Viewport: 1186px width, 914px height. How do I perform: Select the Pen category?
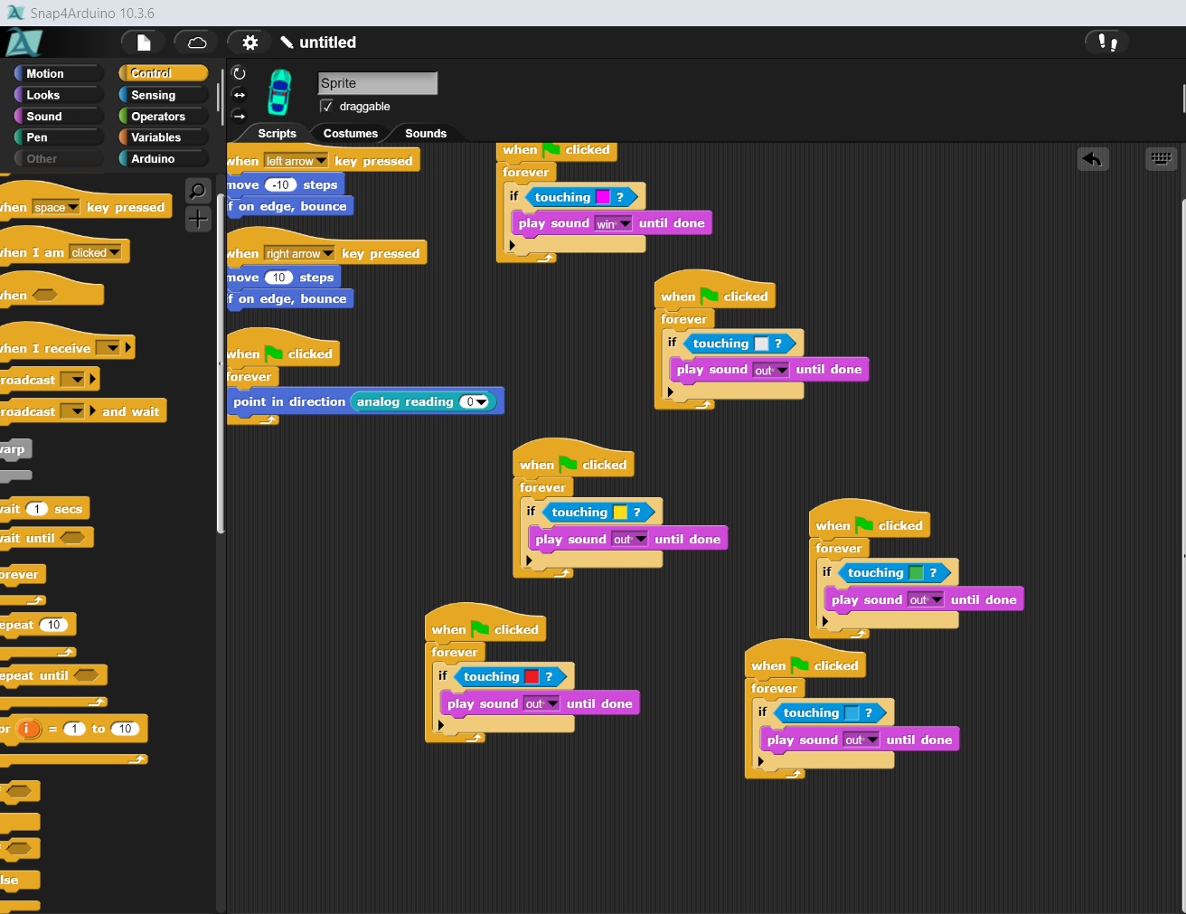(x=58, y=137)
